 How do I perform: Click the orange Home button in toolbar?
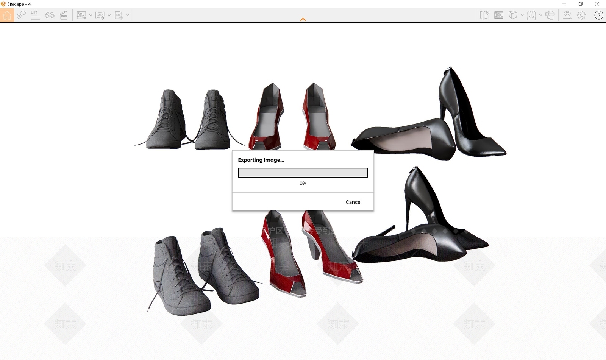7,15
